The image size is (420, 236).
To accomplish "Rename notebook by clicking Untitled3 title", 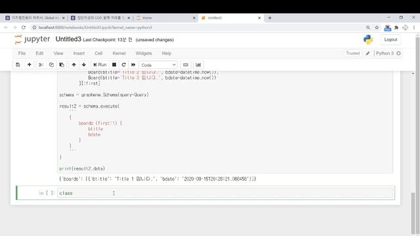I will pyautogui.click(x=68, y=39).
